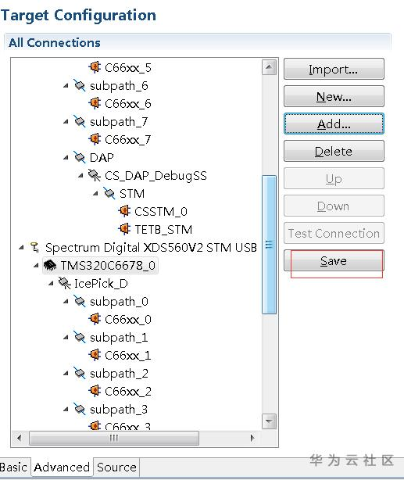Switch to the Source tab

[116, 467]
